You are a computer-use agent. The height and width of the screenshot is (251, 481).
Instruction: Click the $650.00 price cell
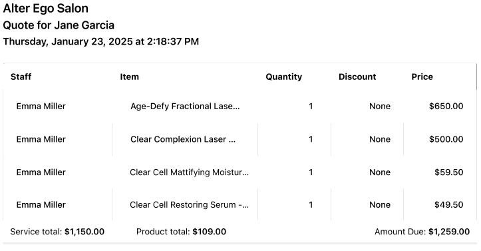click(446, 106)
